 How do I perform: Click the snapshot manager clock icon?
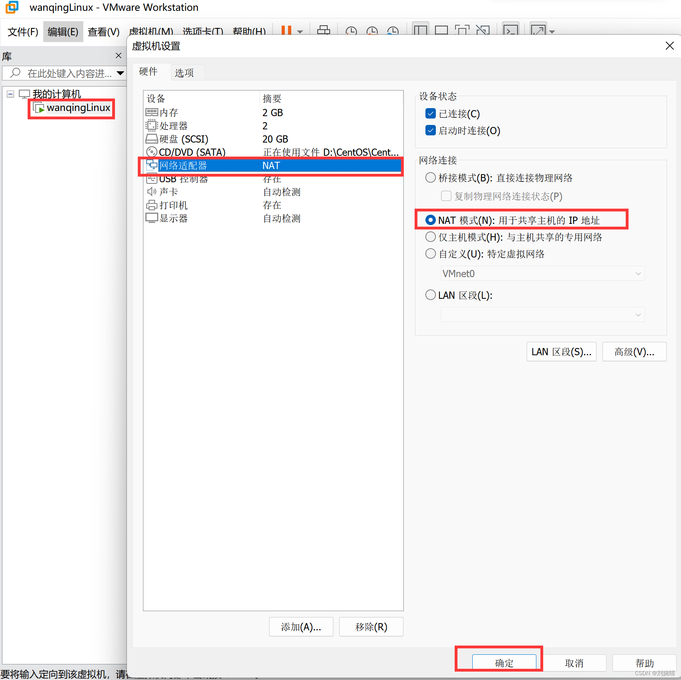coord(393,31)
